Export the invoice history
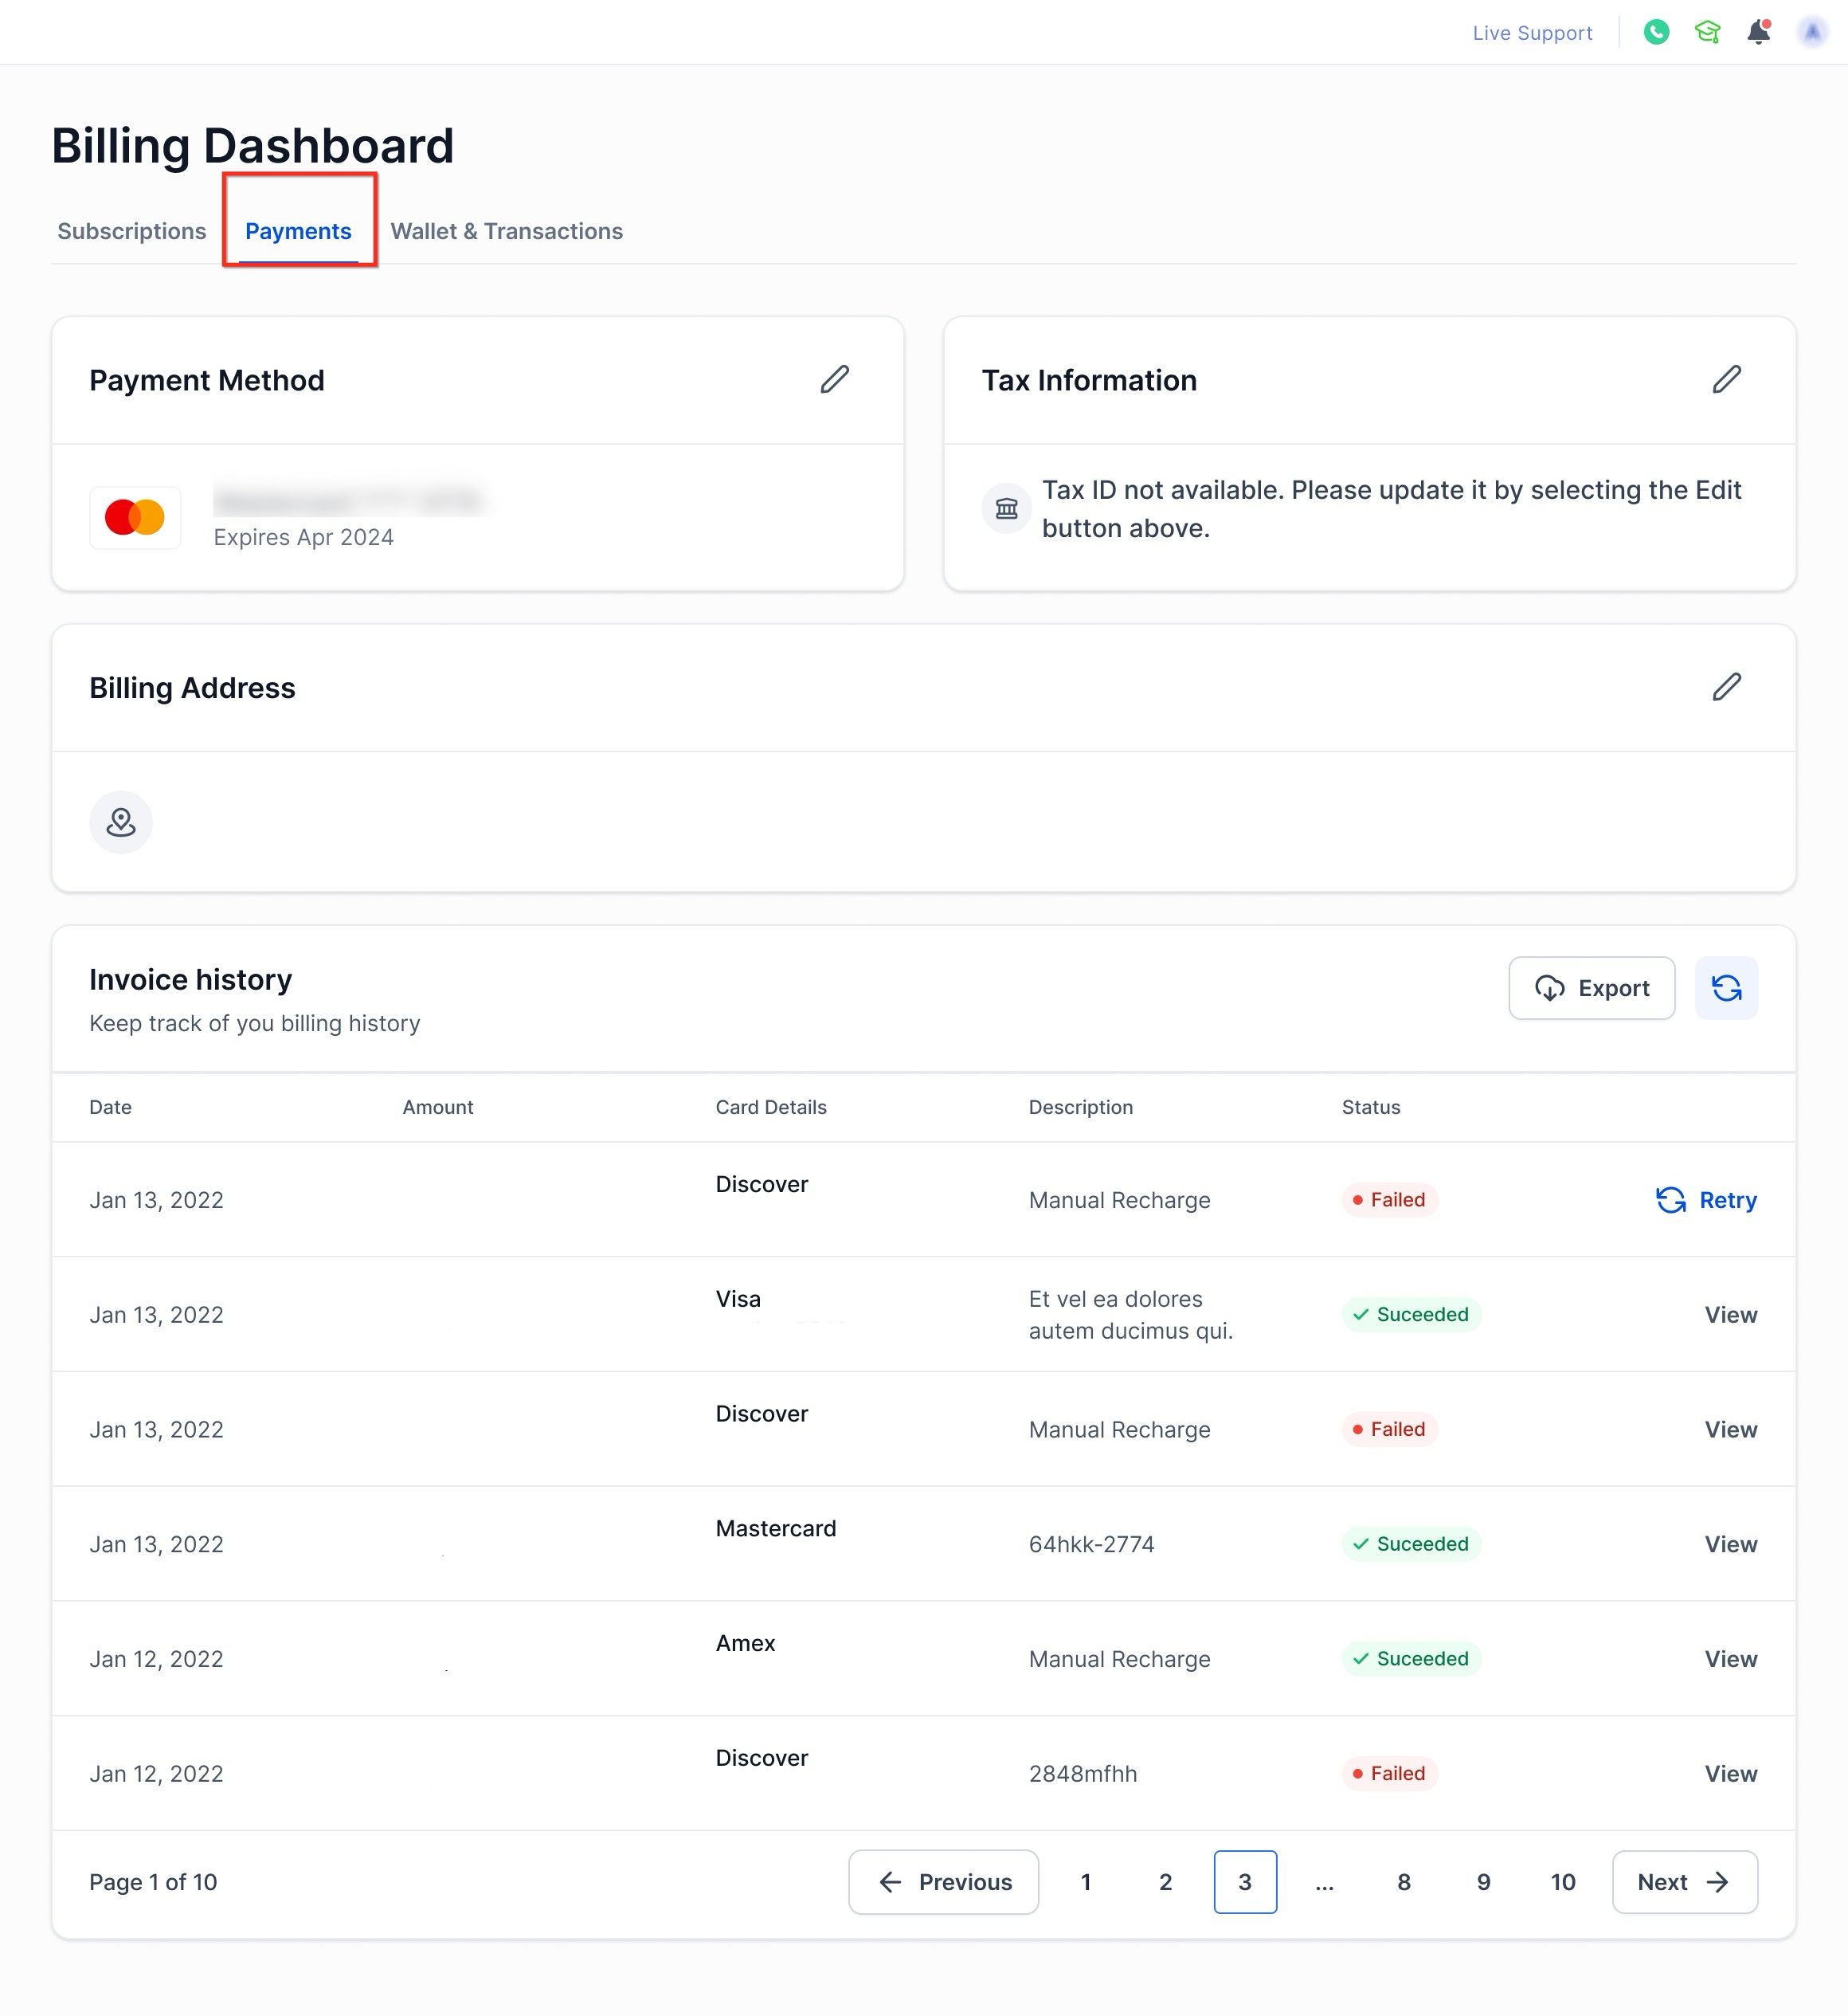Screen dimensions: 1848x2016 pyautogui.click(x=1591, y=987)
